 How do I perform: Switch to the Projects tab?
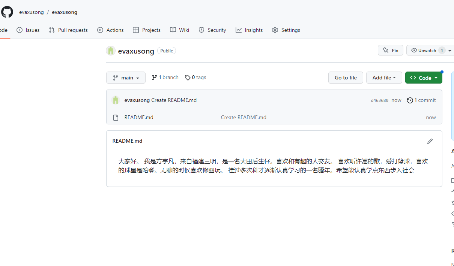click(x=147, y=30)
